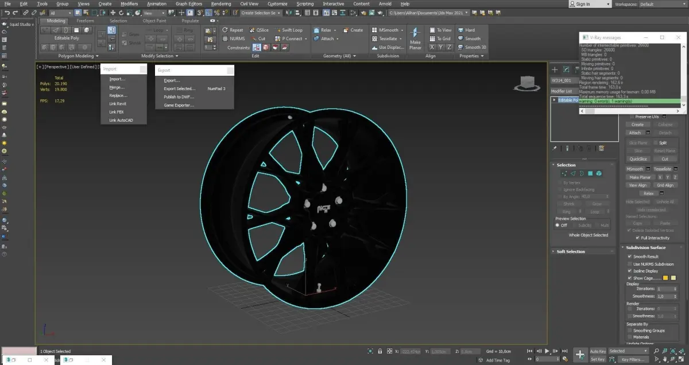Click the Hard edge Properties button
Screen dimensions: 689x365
click(466, 30)
